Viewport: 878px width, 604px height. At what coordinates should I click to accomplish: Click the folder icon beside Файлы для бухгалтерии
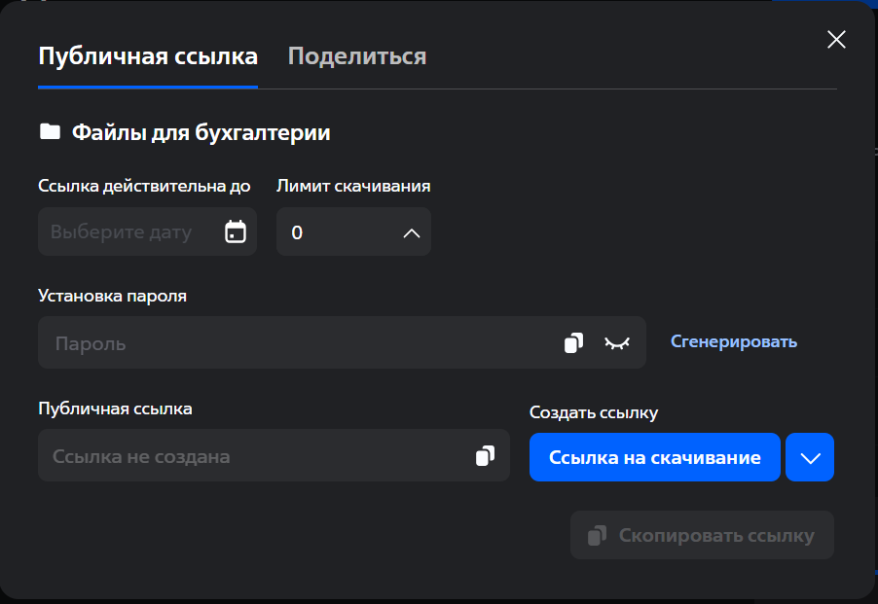coord(50,132)
